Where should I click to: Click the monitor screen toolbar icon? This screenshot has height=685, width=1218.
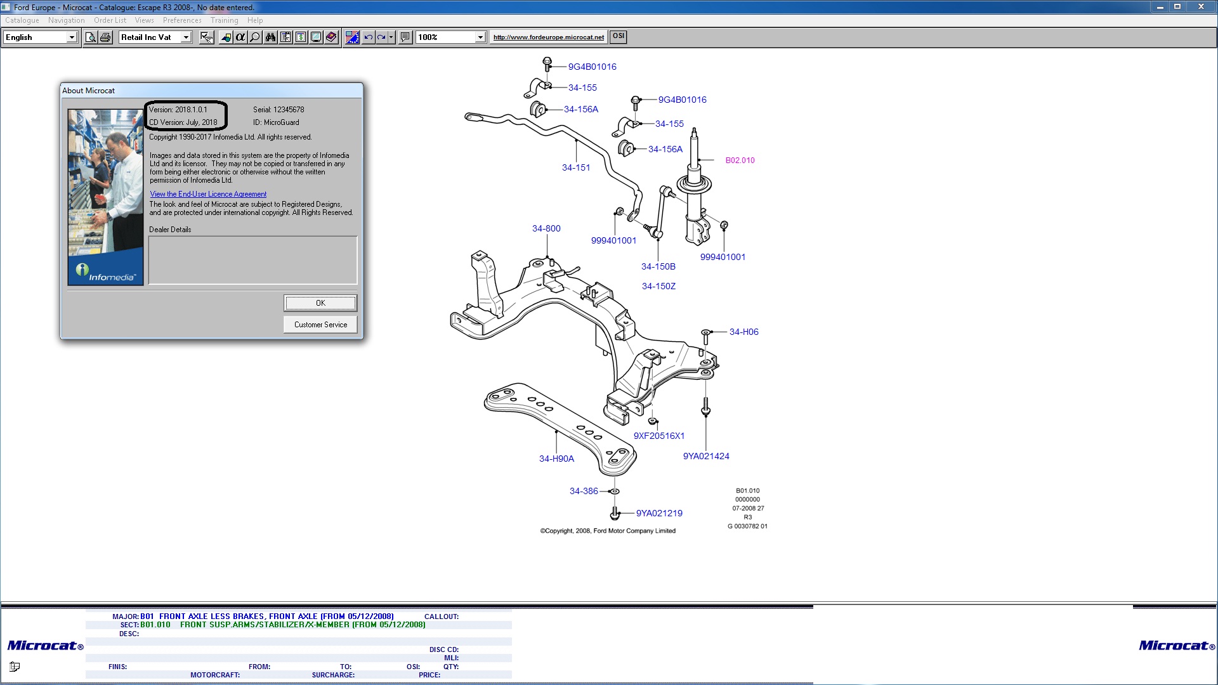(x=316, y=37)
